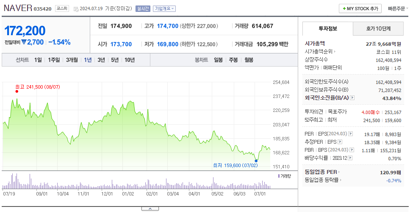Toggle the 실시간 real-time badge
The height and width of the screenshot is (212, 410).
coord(143,8)
